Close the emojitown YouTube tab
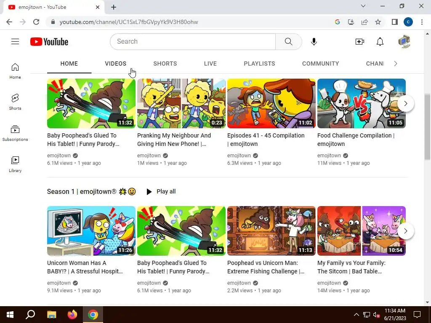Image resolution: width=431 pixels, height=323 pixels. coord(98,7)
